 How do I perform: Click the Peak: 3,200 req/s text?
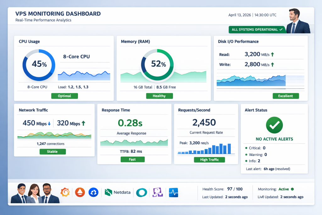click(194, 143)
